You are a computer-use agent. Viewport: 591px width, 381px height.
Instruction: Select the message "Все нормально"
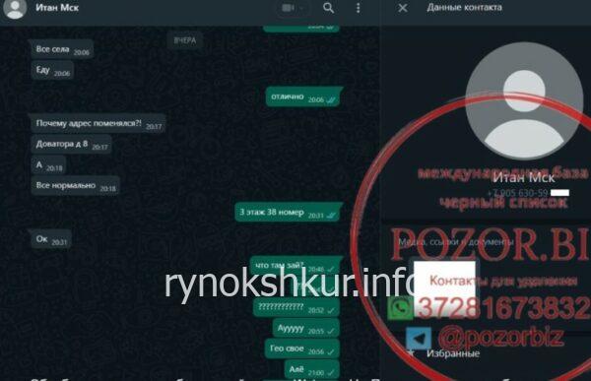[76, 186]
